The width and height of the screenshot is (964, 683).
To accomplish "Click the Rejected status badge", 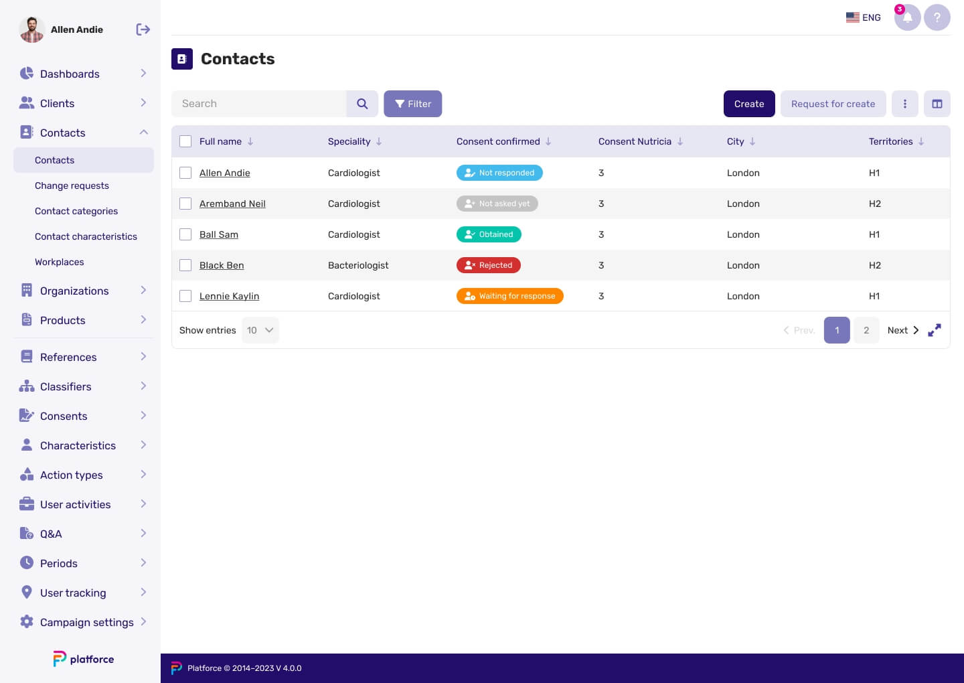I will click(489, 265).
